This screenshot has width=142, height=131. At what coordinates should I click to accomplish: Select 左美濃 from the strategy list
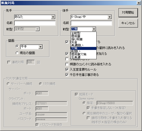(x=83, y=57)
